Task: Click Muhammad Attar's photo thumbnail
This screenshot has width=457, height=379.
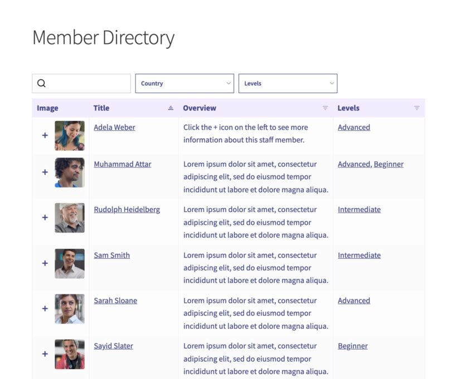Action: point(70,173)
